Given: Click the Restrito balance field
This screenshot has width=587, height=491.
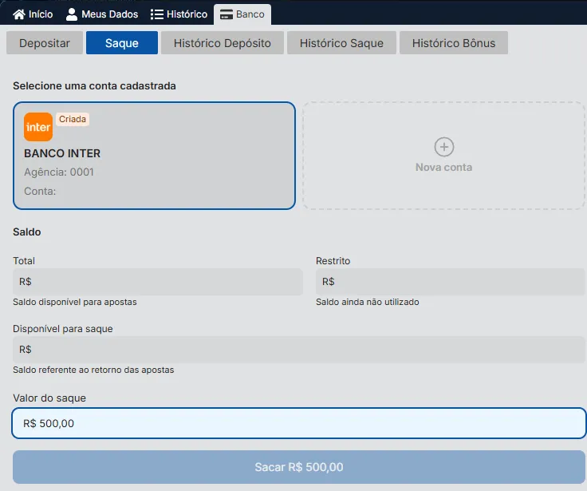Looking at the screenshot, I should tap(450, 282).
